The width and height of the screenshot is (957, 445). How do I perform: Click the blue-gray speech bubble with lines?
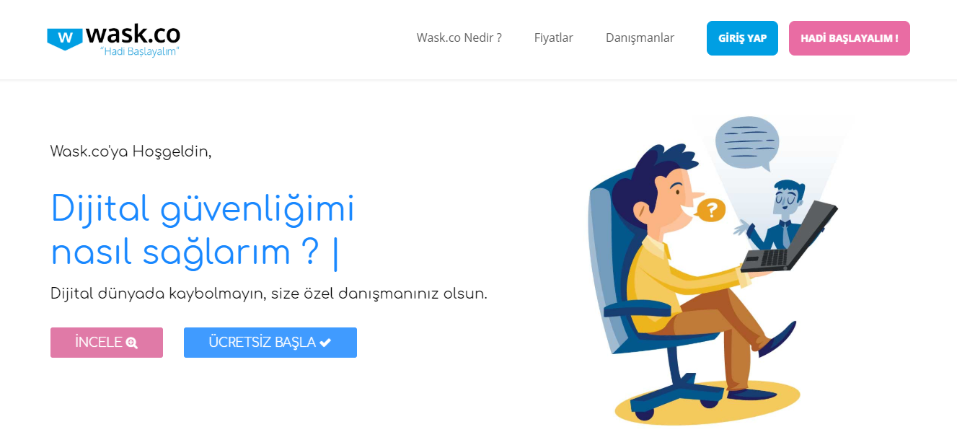pyautogui.click(x=748, y=143)
